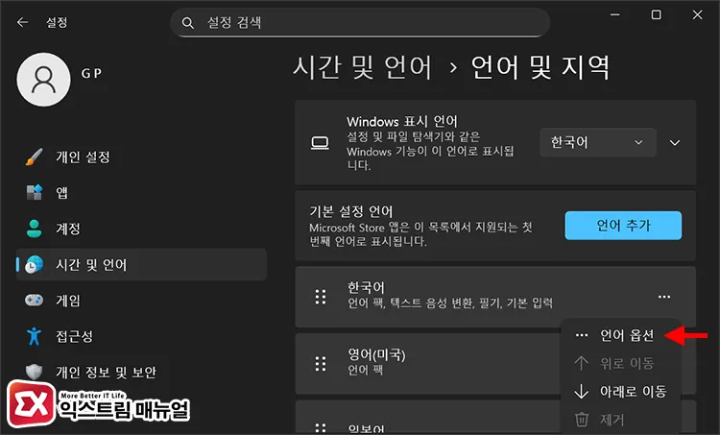The width and height of the screenshot is (720, 435).
Task: Click 시간 및 언어 breadcrumb link
Action: pos(363,67)
